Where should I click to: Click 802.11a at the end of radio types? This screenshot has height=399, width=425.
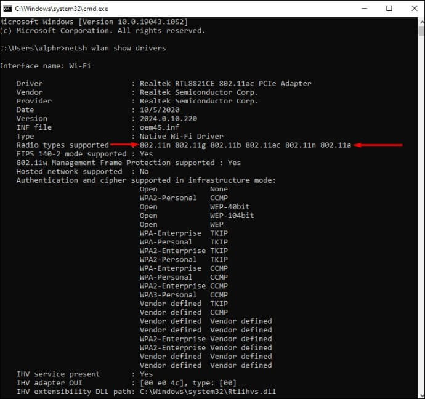click(x=336, y=145)
